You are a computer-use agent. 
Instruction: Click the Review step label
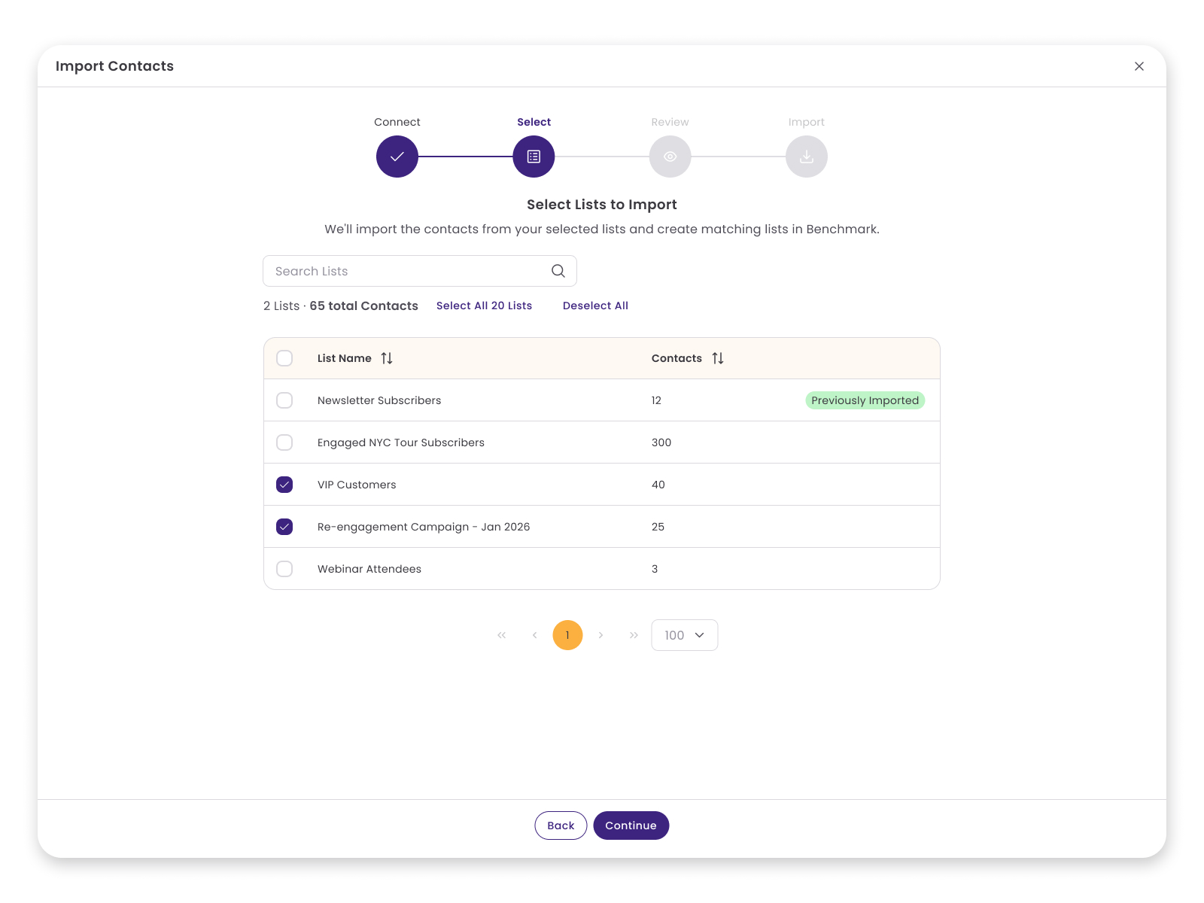[670, 122]
